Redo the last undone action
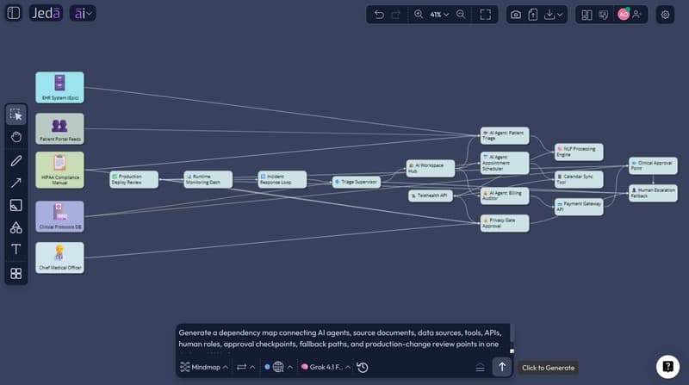Viewport: 689px width, 385px height. (396, 15)
